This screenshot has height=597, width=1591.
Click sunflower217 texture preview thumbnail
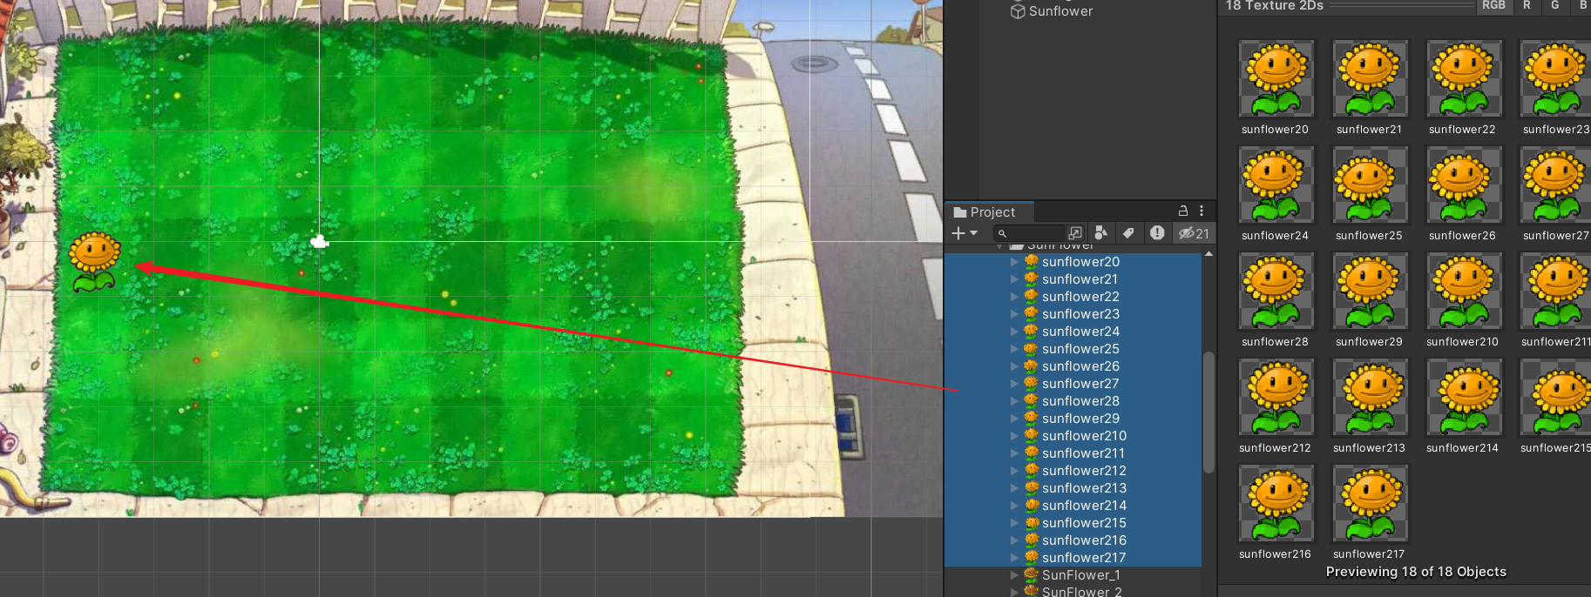pos(1370,503)
